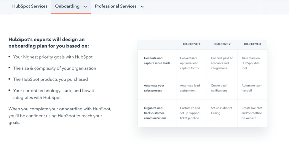Expand the Onboarding dropdown chevron
The height and width of the screenshot is (153, 289).
pyautogui.click(x=85, y=7)
